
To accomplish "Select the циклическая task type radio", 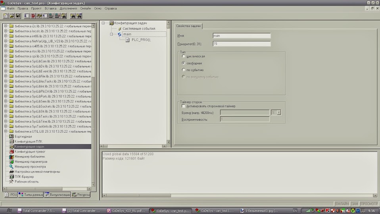I will (184, 56).
